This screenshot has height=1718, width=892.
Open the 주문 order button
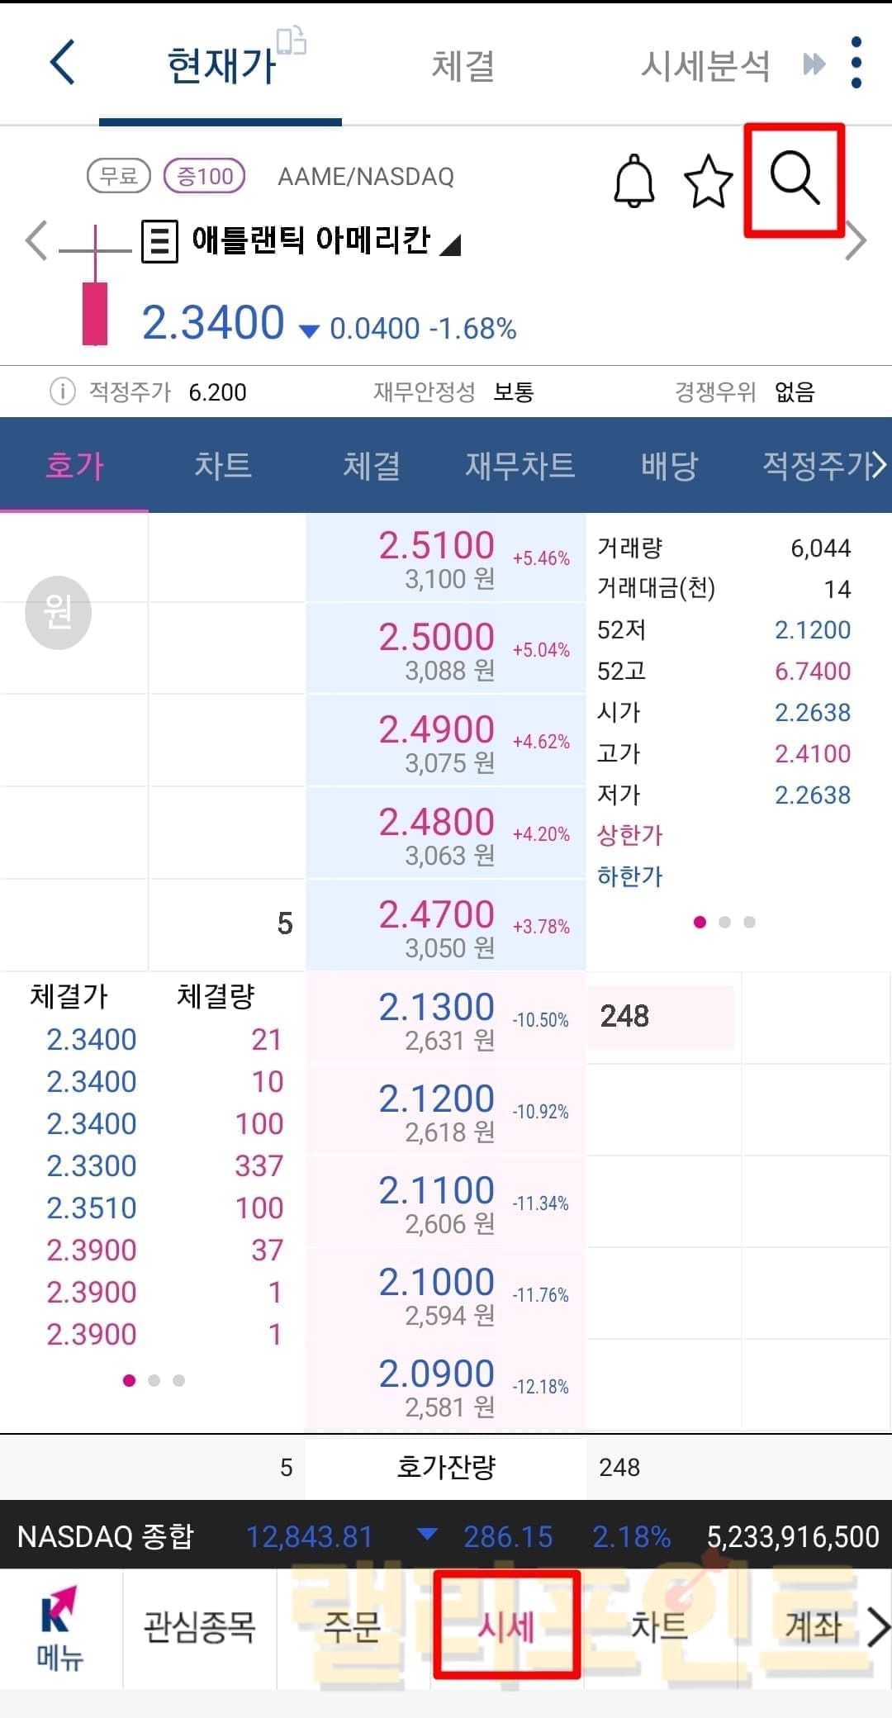coord(353,1627)
